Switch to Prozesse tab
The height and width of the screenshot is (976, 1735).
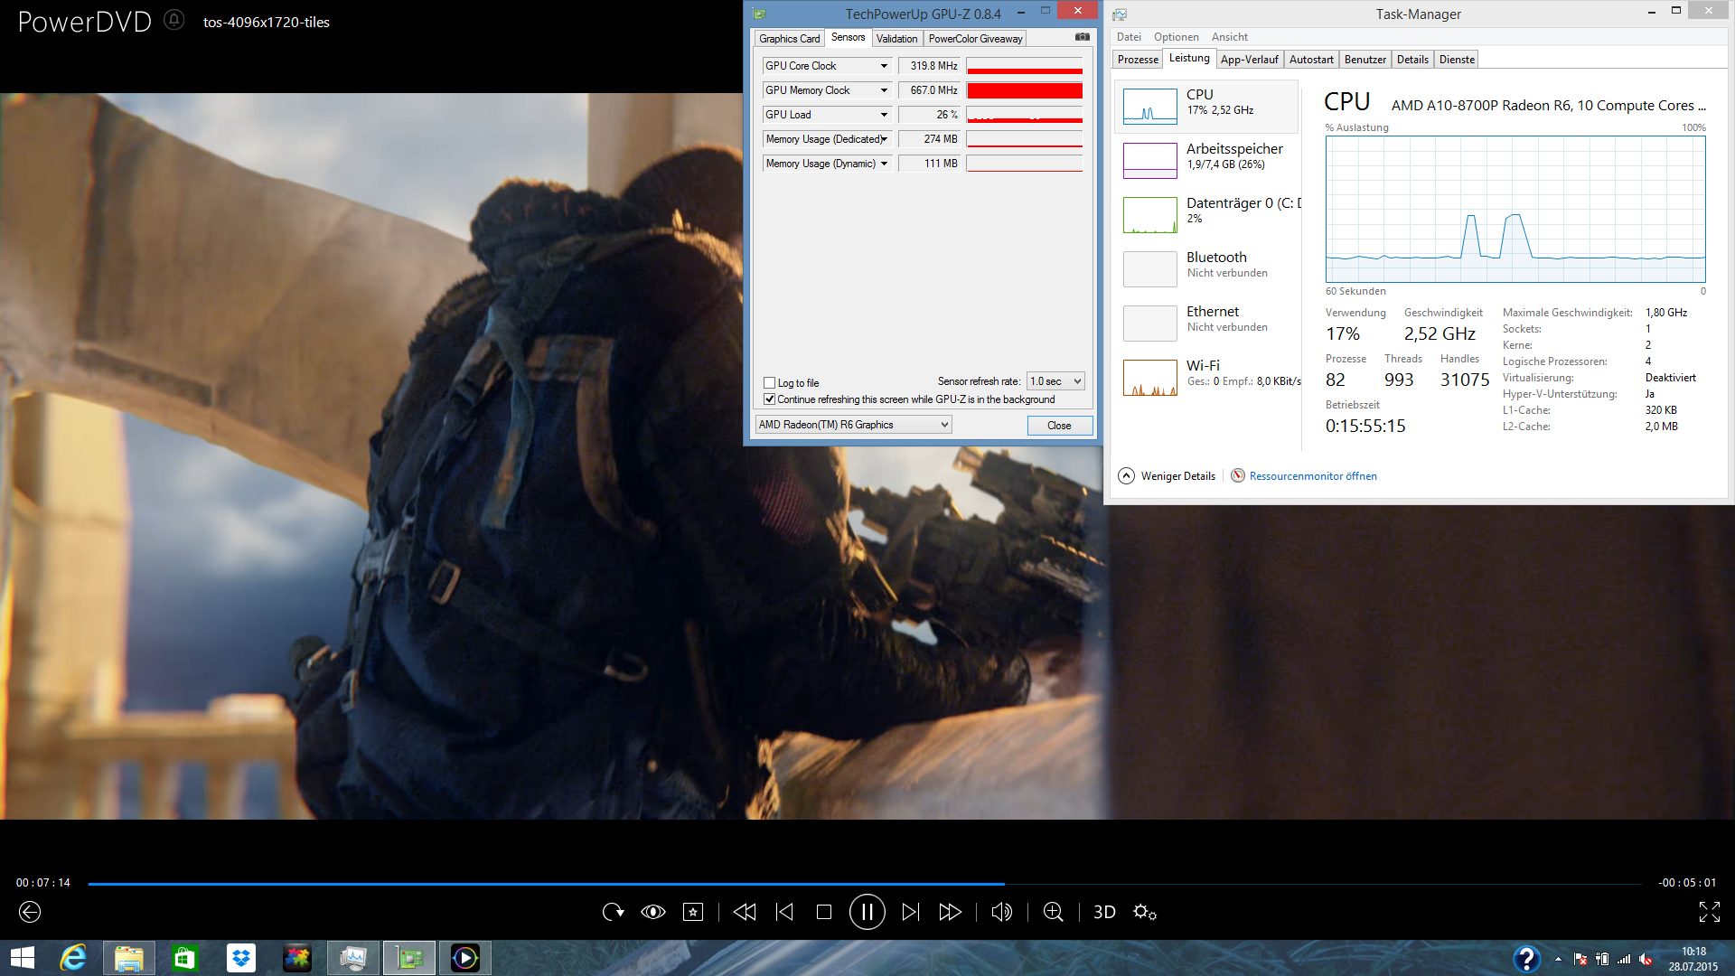point(1138,60)
